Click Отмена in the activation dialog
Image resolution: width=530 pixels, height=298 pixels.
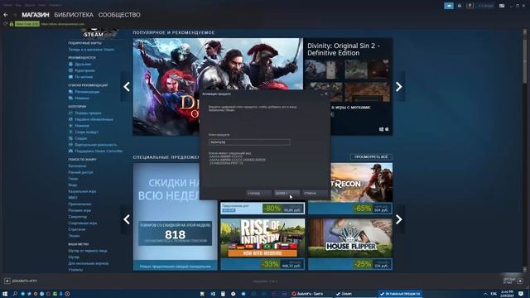pos(315,193)
